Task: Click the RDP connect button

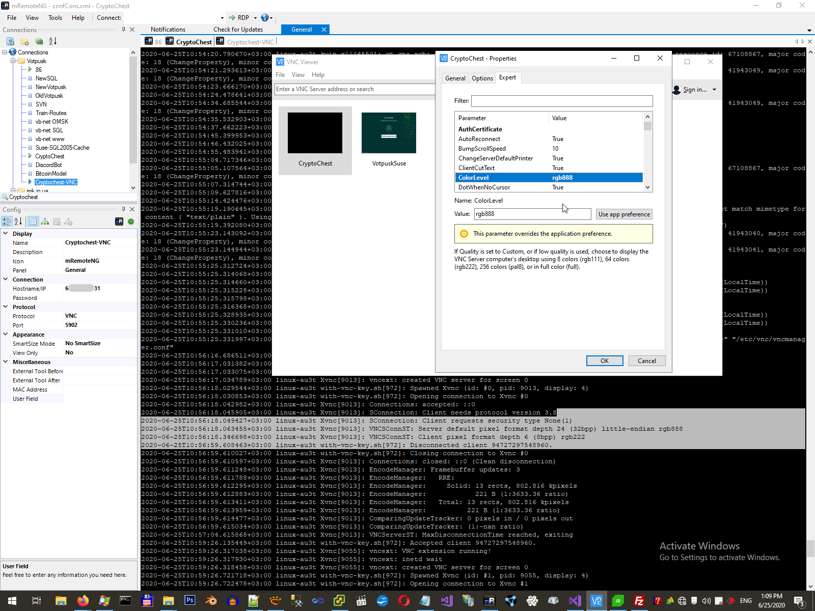Action: pyautogui.click(x=239, y=18)
